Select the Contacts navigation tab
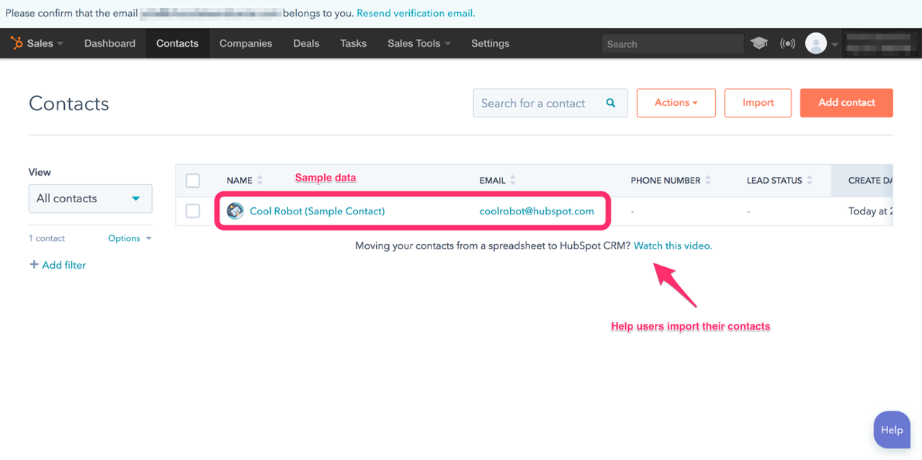The image size is (922, 460). pyautogui.click(x=177, y=43)
